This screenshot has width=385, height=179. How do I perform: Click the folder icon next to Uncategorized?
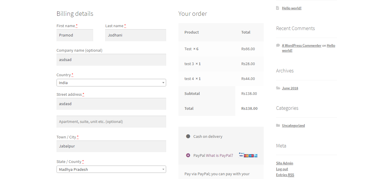[x=278, y=125]
